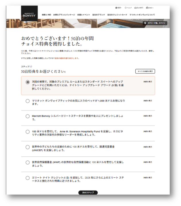Image resolution: width=181 pixels, height=206 pixels.
Task: Open the 検索と予約 menu
Action: pos(46,15)
